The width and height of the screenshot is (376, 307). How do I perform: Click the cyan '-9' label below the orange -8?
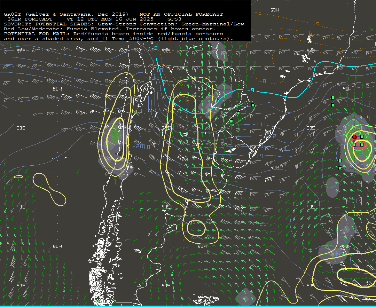click(251, 90)
